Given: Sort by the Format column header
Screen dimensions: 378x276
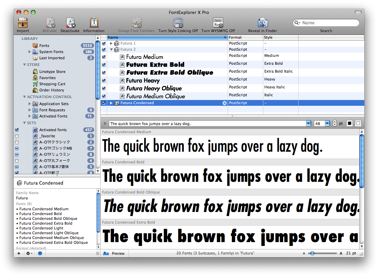Looking at the screenshot, I should (245, 37).
